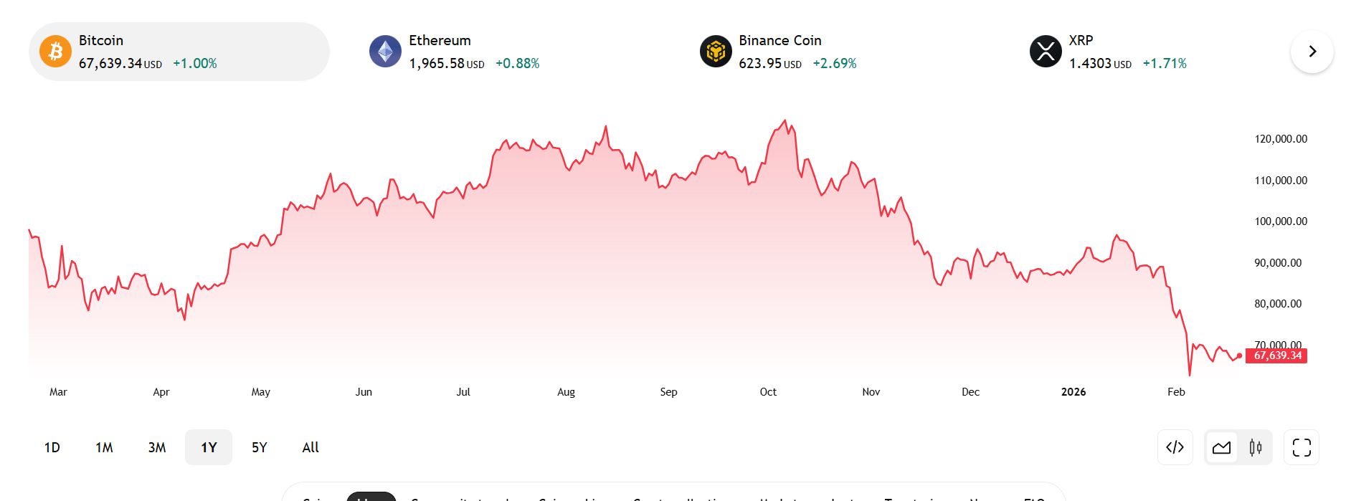Viewport: 1351px width, 501px height.
Task: Click the Ethereum logo icon
Action: click(385, 52)
